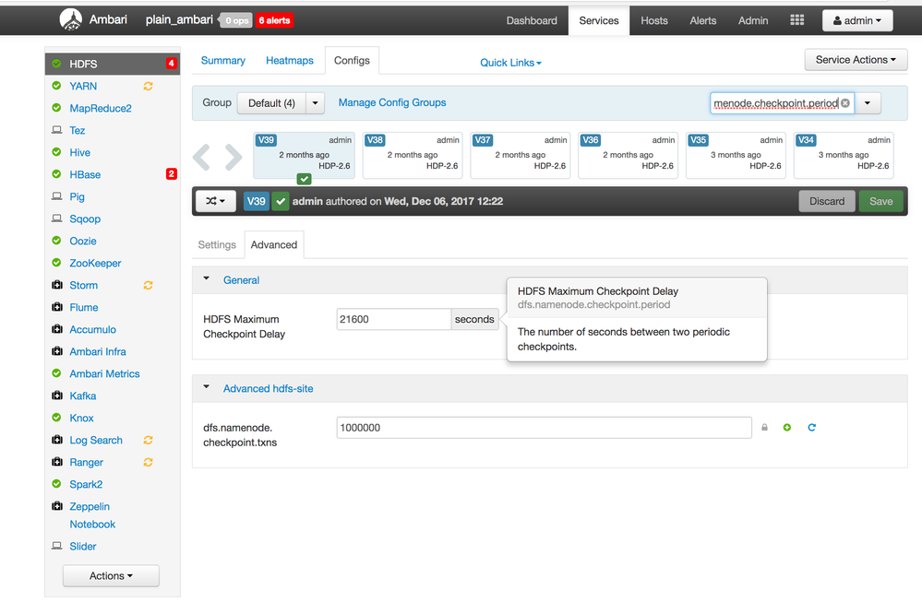Click green plus override icon for checkpoint.txns
The image size is (922, 614).
pos(786,427)
